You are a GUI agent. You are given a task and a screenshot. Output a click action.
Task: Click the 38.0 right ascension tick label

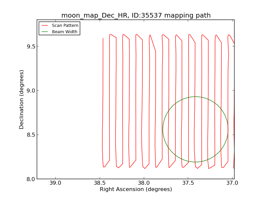(x=144, y=183)
